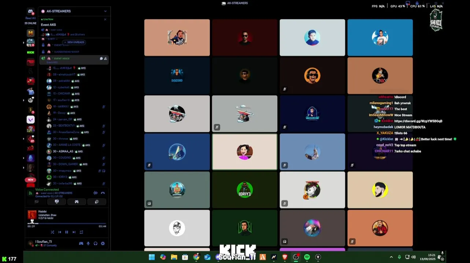Invite people to EVENT VOICE channel
The width and height of the screenshot is (470, 263).
(106, 58)
